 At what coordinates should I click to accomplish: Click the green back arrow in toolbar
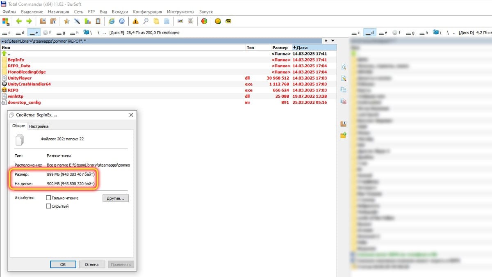tap(19, 21)
